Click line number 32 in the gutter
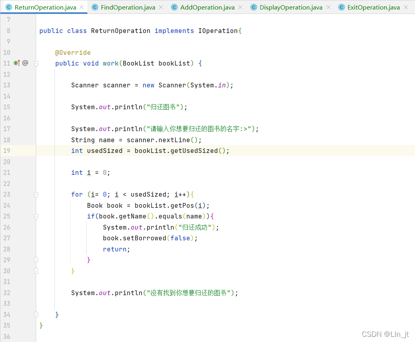 click(x=7, y=293)
